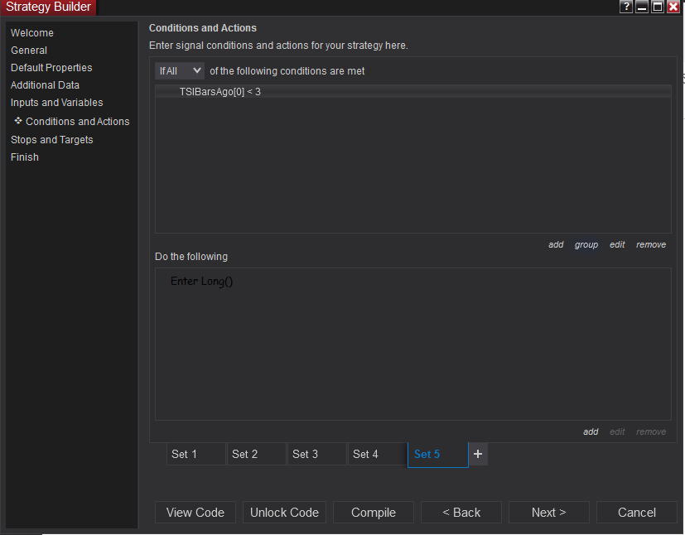Add an action under Do the following

coord(591,432)
